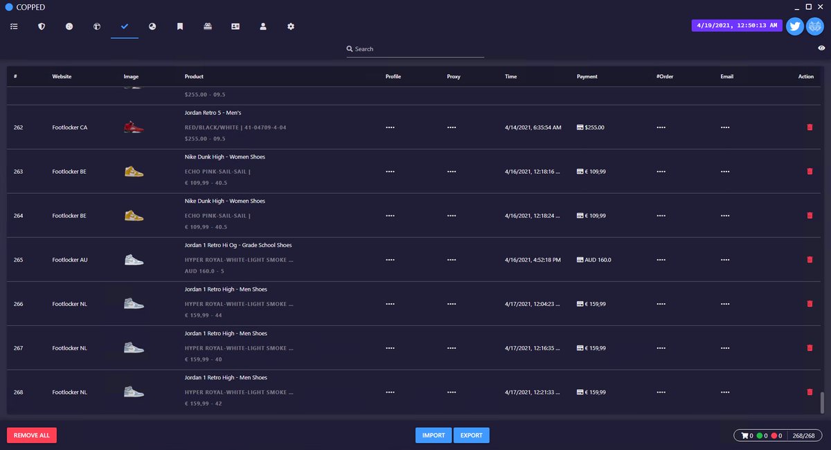The height and width of the screenshot is (450, 831).
Task: Open the settings gear tab
Action: 291,26
